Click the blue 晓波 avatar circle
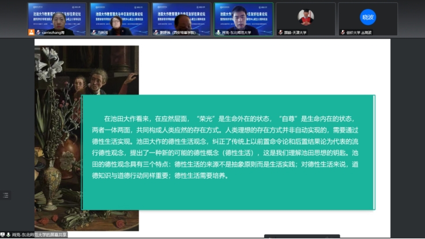Screen dimensions: 425x239 tap(367, 17)
